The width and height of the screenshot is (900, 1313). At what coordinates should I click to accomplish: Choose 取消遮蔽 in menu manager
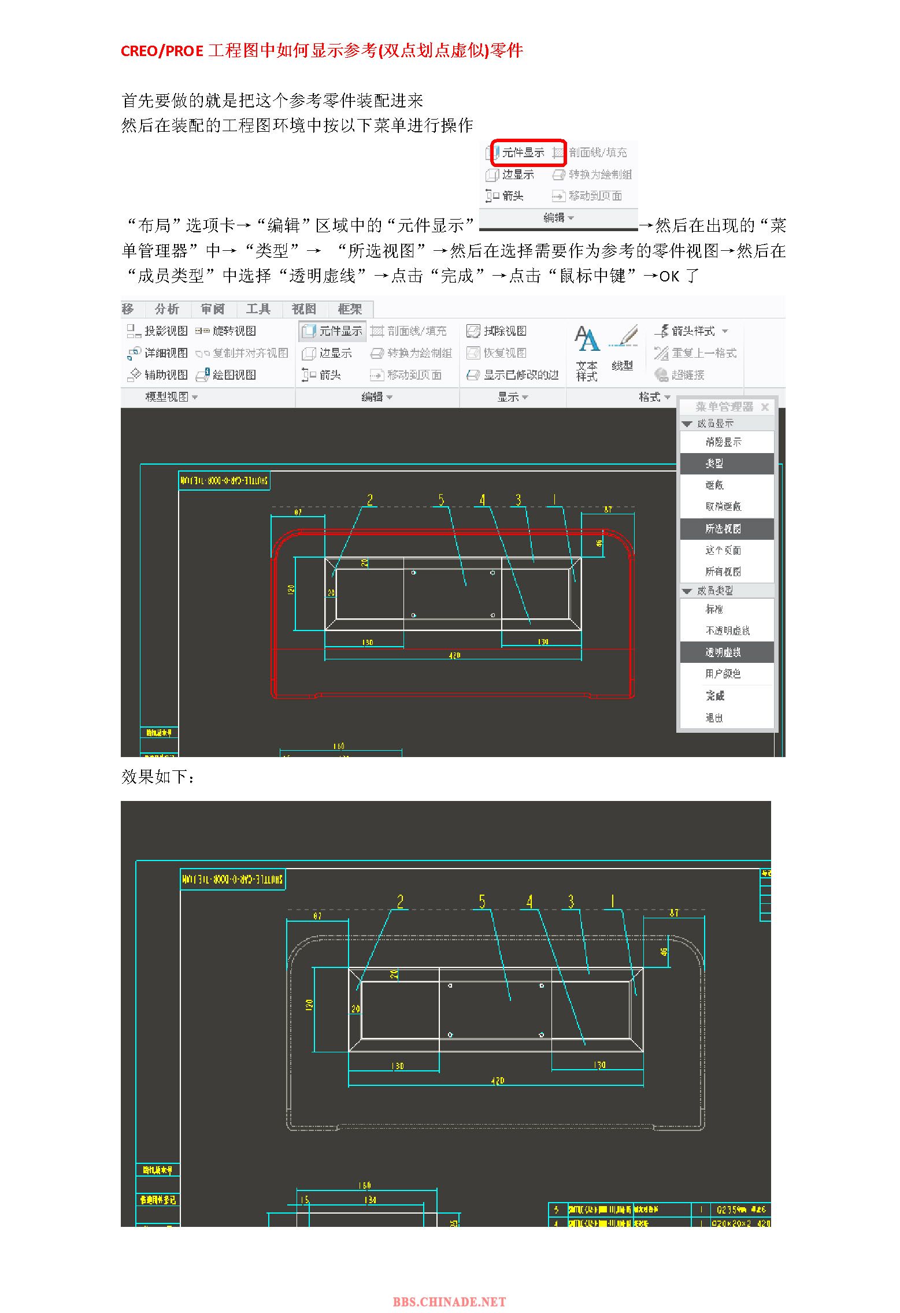tap(727, 507)
